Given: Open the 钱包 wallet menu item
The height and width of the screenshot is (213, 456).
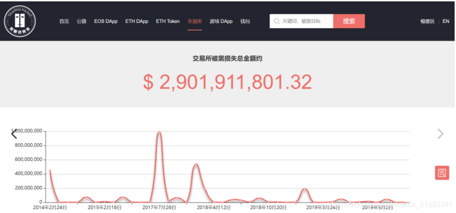Looking at the screenshot, I should [245, 21].
